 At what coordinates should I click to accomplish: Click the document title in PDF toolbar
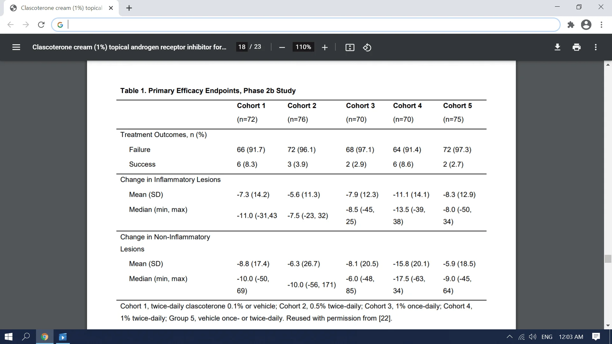coord(129,47)
